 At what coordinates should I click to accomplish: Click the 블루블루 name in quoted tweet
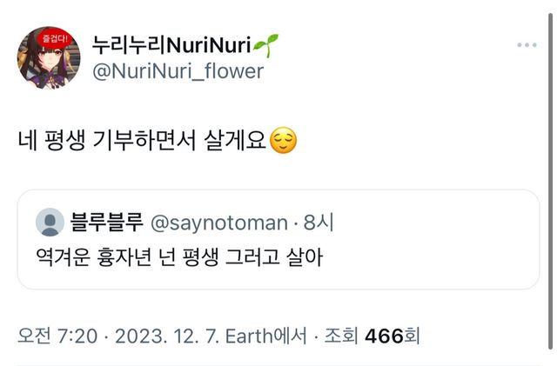point(106,223)
